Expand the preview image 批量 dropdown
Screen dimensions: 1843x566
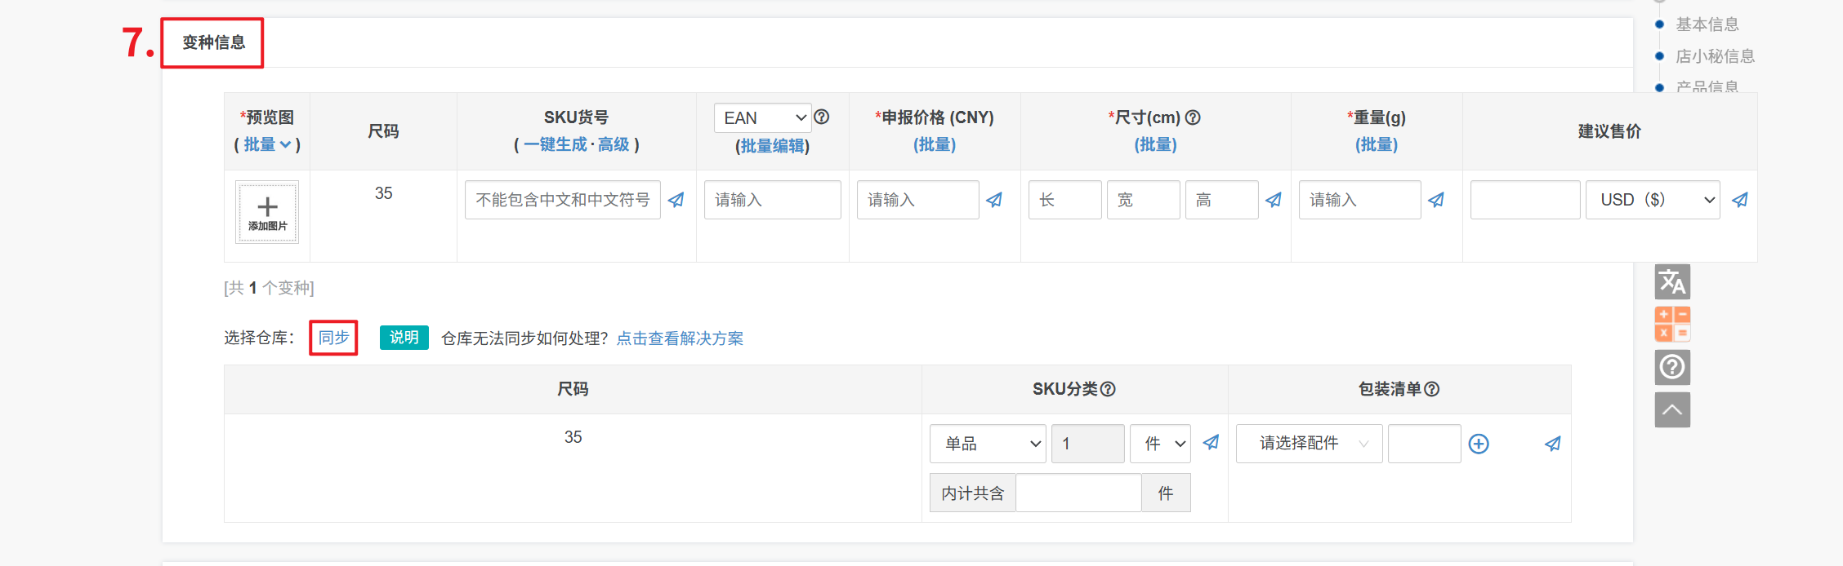click(267, 144)
